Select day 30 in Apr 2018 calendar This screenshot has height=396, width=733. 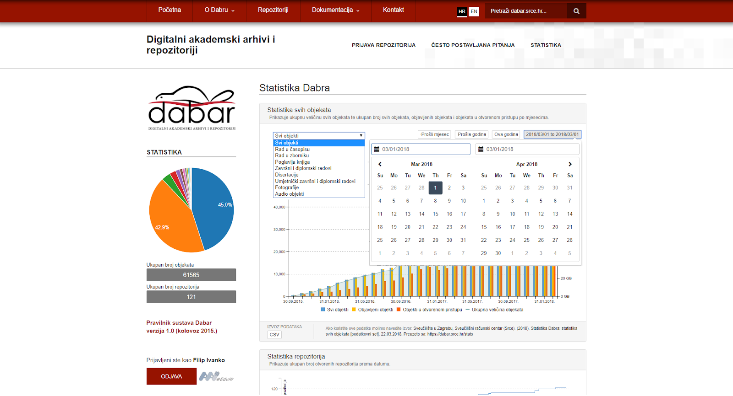498,253
